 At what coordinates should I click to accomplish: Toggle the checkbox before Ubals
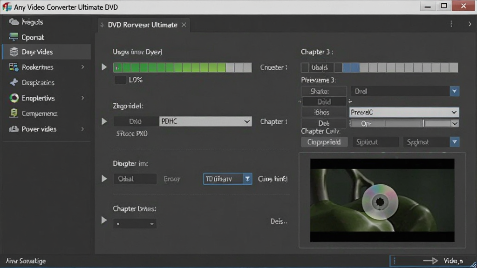coord(305,67)
